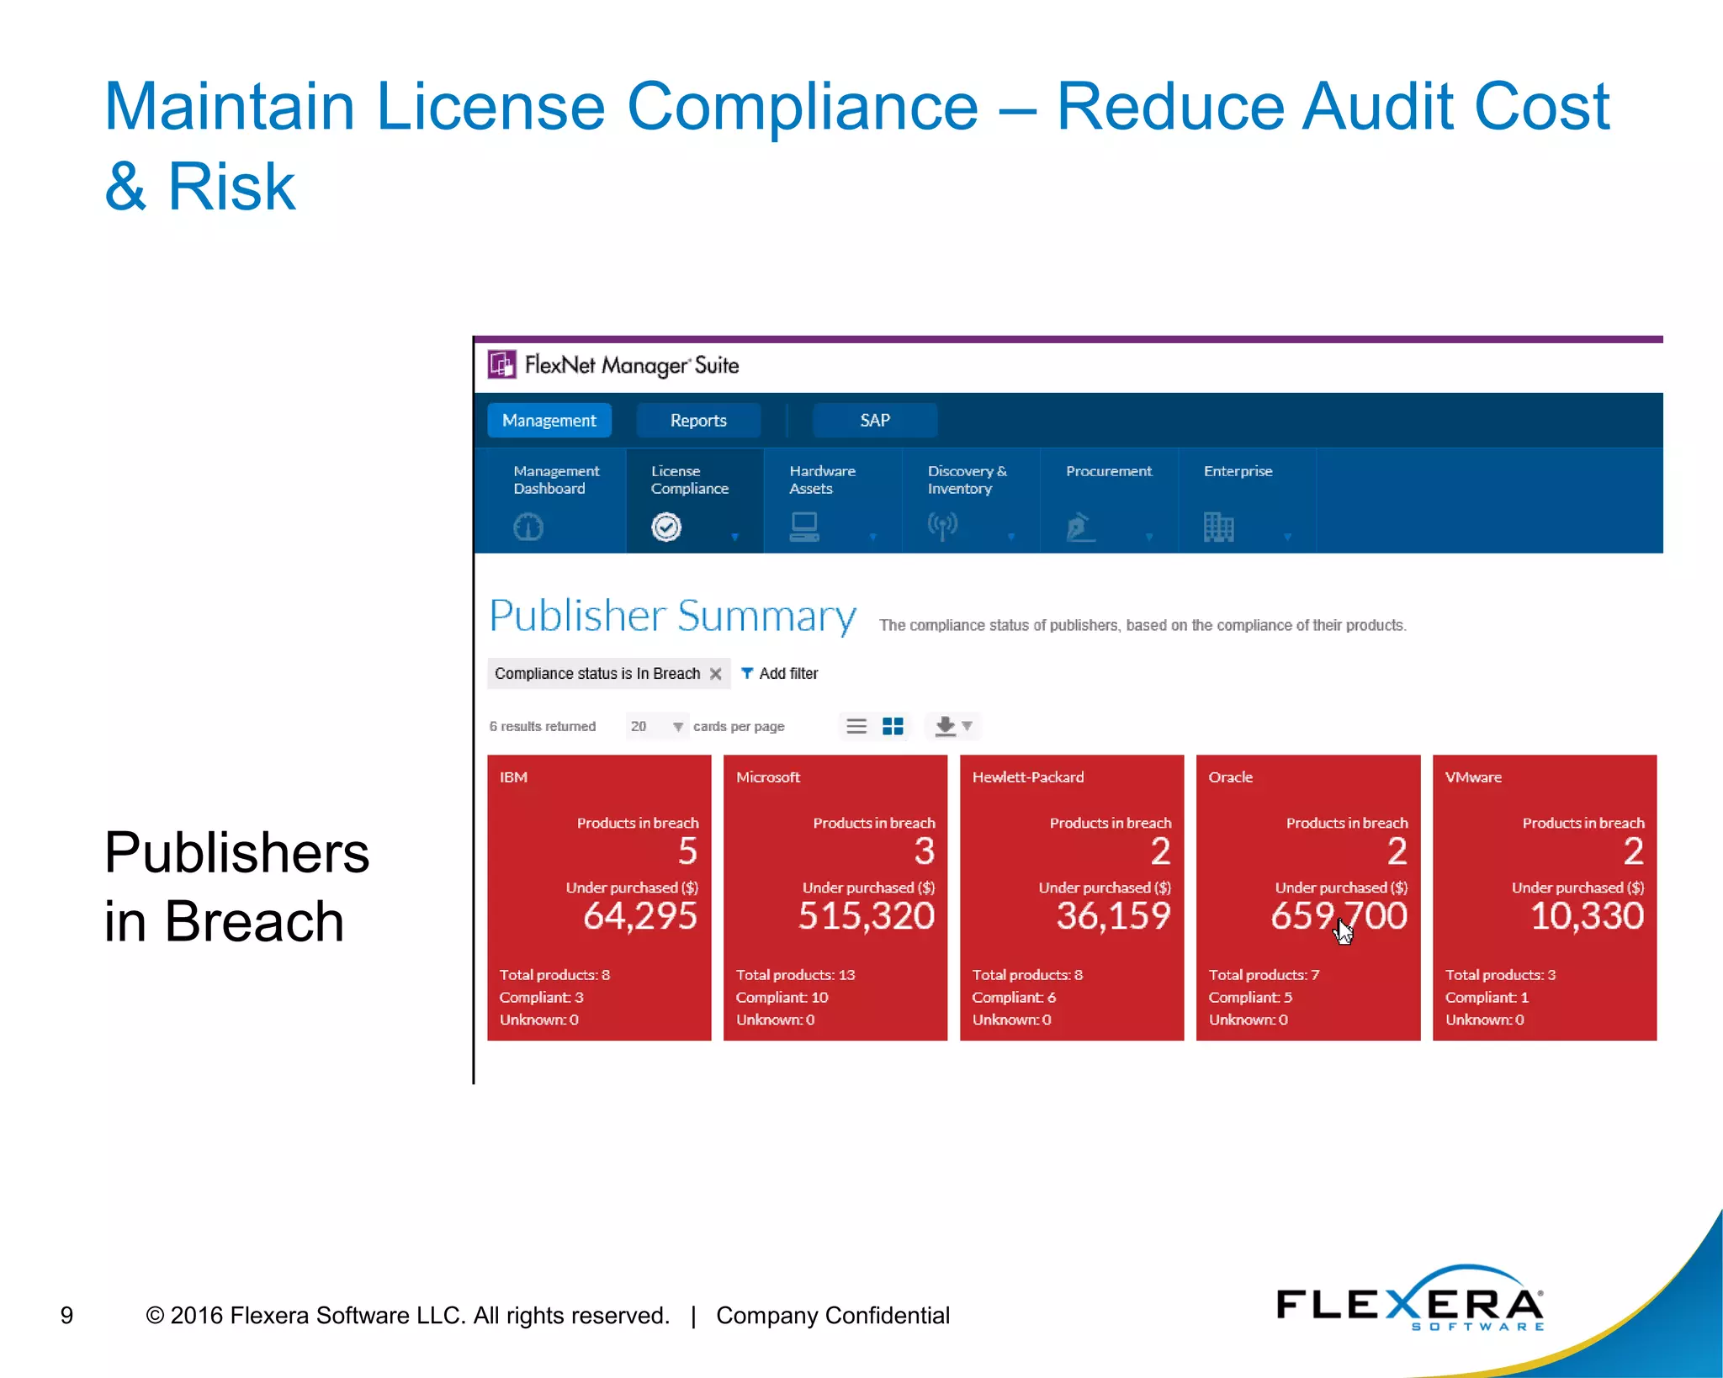Image resolution: width=1723 pixels, height=1378 pixels.
Task: Switch to the SAP tab
Action: click(875, 420)
